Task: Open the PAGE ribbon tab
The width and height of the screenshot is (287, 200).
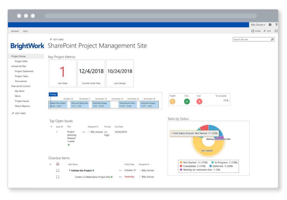Action: [x=26, y=31]
